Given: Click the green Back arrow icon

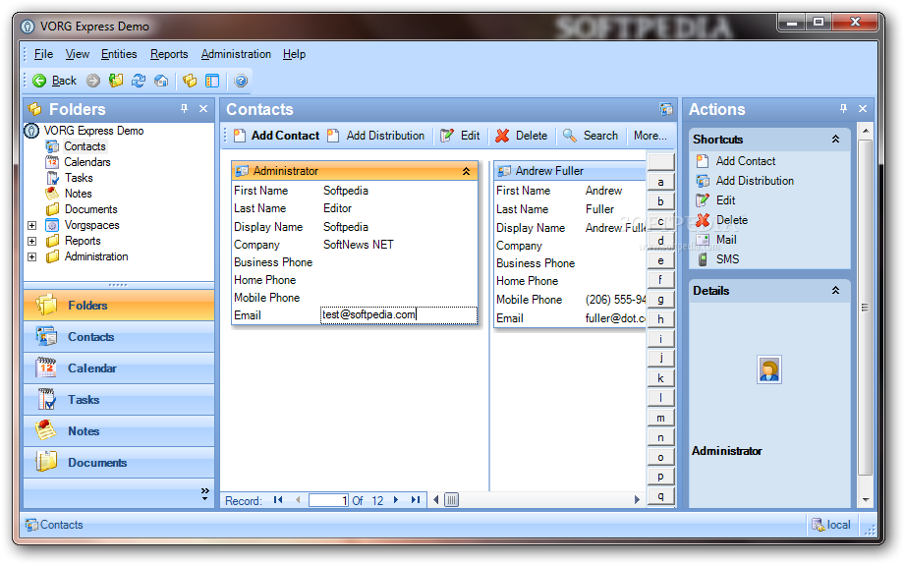Looking at the screenshot, I should [x=39, y=81].
